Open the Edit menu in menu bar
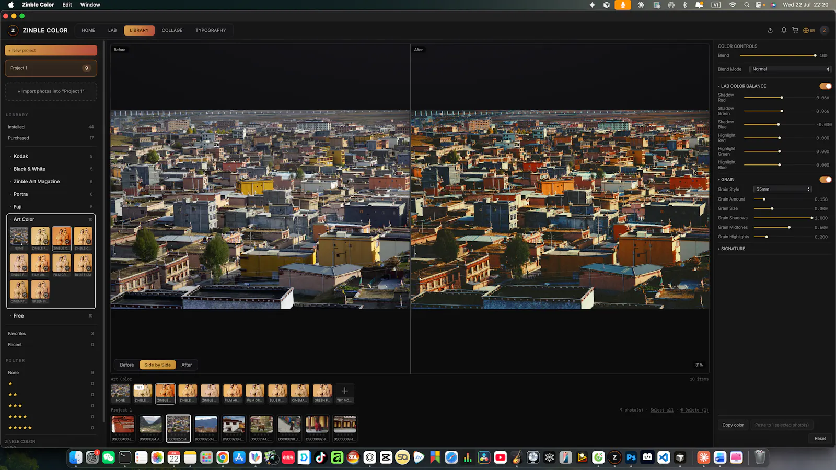836x470 pixels. (67, 5)
